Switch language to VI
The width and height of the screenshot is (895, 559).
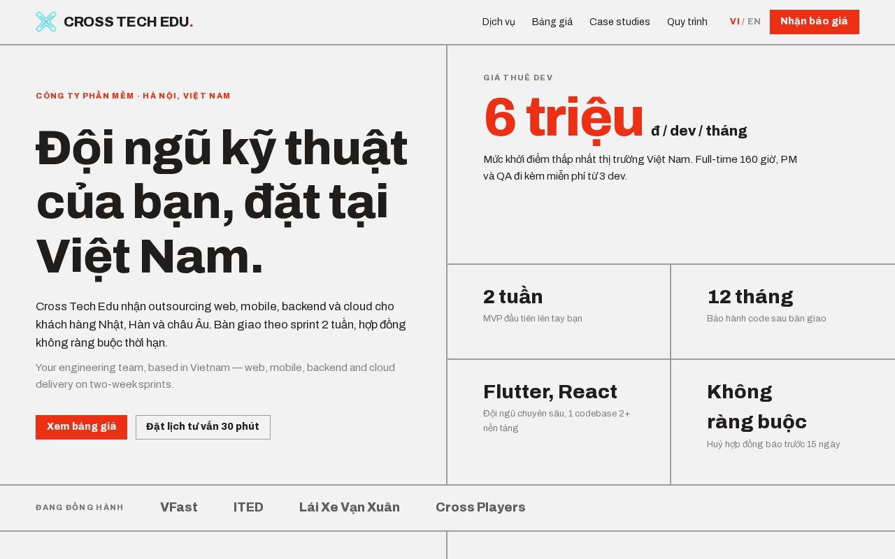click(734, 22)
